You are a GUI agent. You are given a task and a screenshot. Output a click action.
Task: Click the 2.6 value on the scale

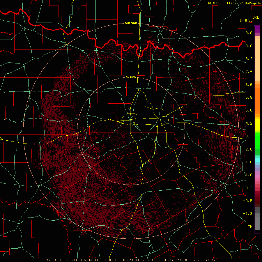point(249,149)
